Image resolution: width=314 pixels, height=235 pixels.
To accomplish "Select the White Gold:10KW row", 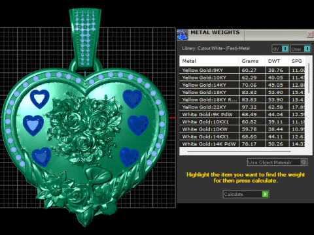I will 242,129.
